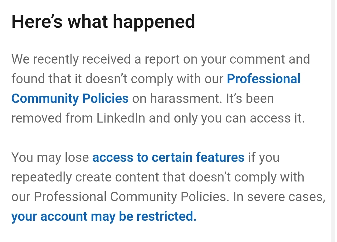The height and width of the screenshot is (242, 337).
Task: Click the "You may lose" text
Action: click(50, 157)
